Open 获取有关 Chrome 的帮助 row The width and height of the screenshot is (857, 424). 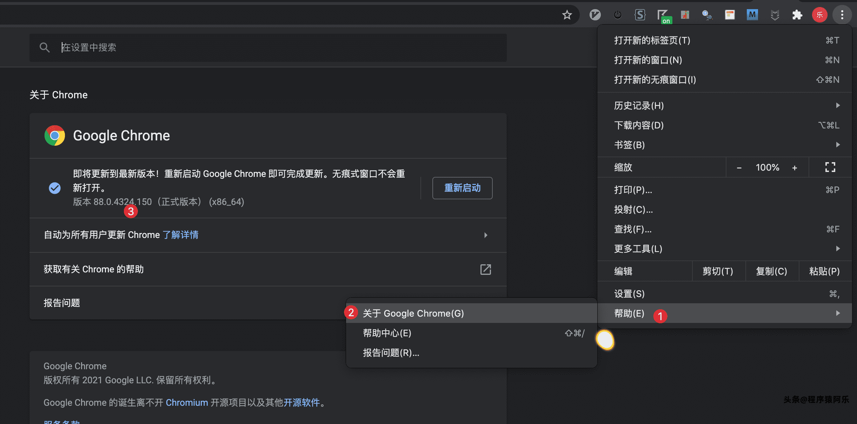click(268, 269)
